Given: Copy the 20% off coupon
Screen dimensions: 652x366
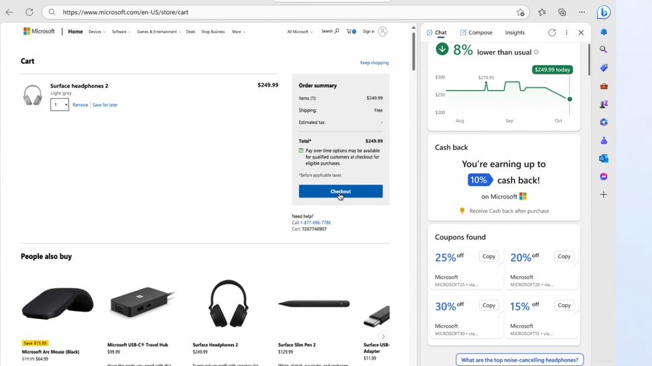Looking at the screenshot, I should (564, 257).
